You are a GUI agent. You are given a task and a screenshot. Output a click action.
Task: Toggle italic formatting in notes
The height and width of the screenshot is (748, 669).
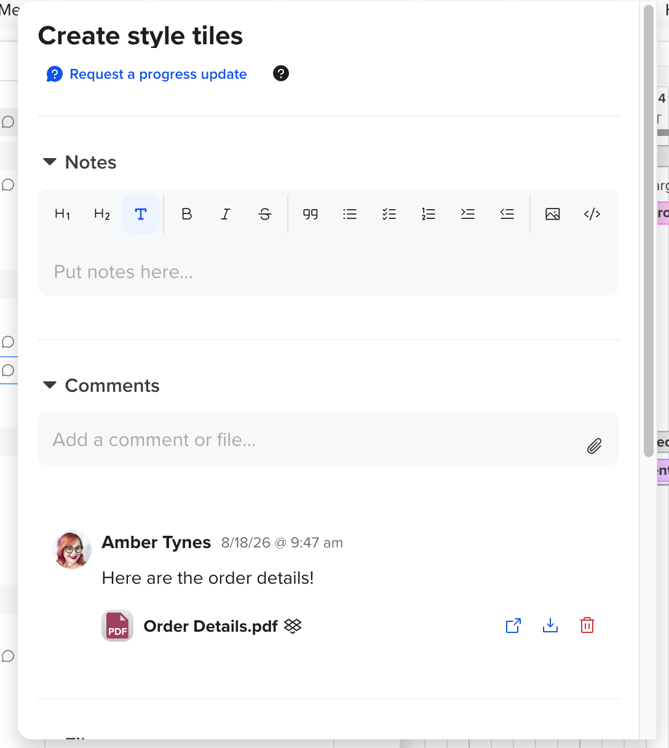coord(226,214)
